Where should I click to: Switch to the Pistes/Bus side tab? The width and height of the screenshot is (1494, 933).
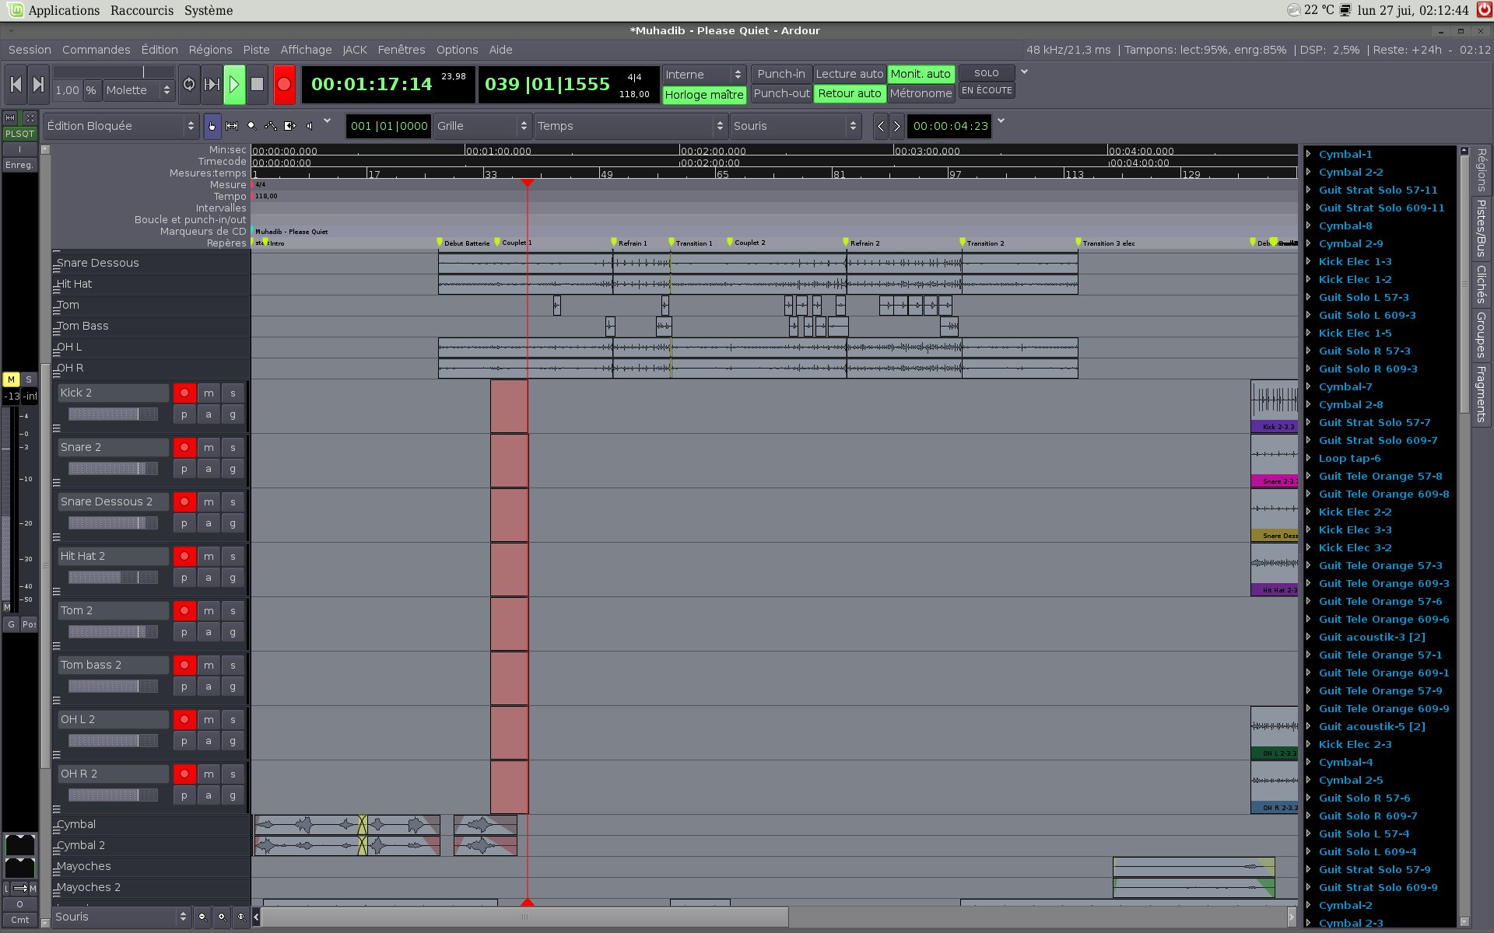(1481, 228)
